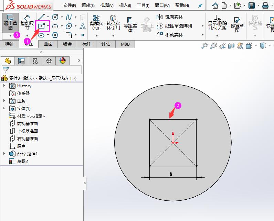Image resolution: width=274 pixels, height=221 pixels.
Task: Select the Straight Slot tool
Action: pyautogui.click(x=41, y=35)
